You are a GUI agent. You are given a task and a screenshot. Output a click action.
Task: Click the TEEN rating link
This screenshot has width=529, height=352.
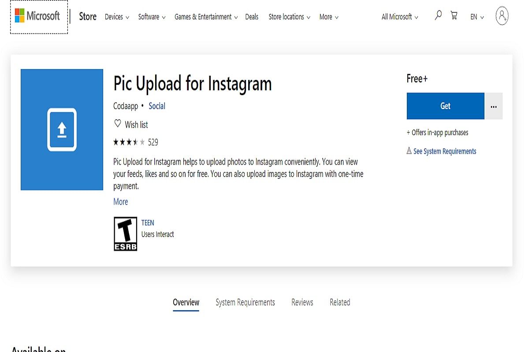pyautogui.click(x=148, y=223)
